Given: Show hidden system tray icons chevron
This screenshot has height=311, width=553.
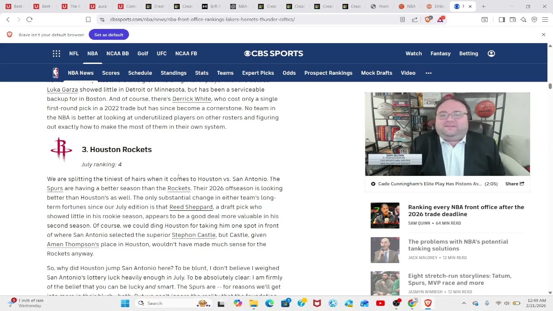Looking at the screenshot, I should [x=464, y=303].
